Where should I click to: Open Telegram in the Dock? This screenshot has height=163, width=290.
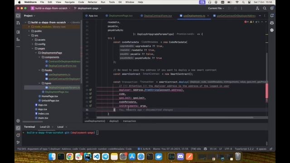coord(105,157)
